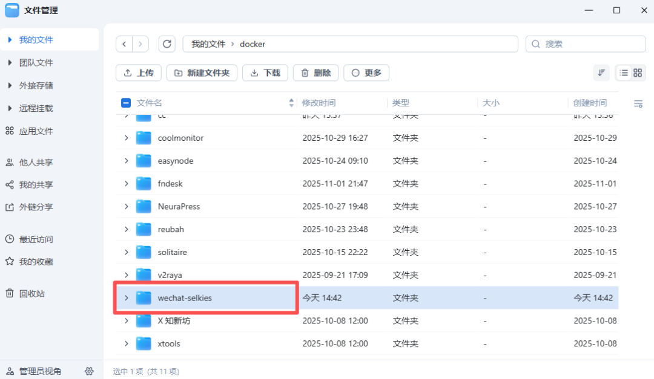Click the 上传 upload button
This screenshot has width=654, height=379.
pos(139,73)
